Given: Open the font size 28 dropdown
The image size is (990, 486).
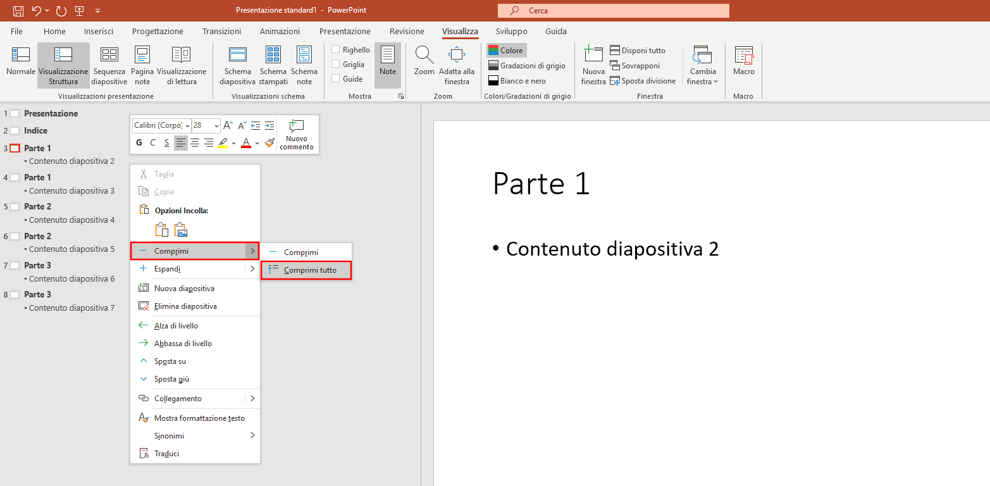Looking at the screenshot, I should coord(216,125).
